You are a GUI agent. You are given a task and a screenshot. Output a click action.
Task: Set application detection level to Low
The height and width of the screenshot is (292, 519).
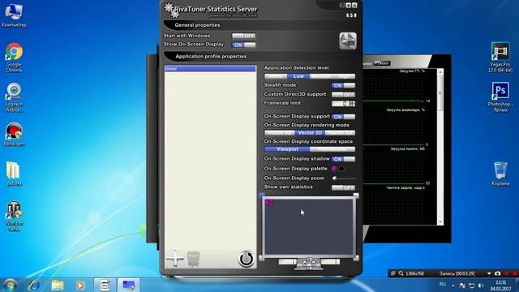point(298,76)
